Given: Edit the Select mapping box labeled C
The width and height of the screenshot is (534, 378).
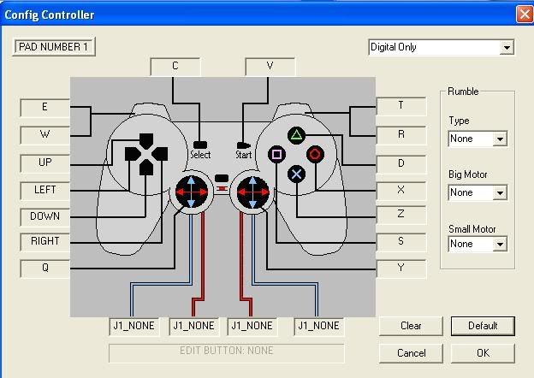Looking at the screenshot, I should pyautogui.click(x=175, y=67).
